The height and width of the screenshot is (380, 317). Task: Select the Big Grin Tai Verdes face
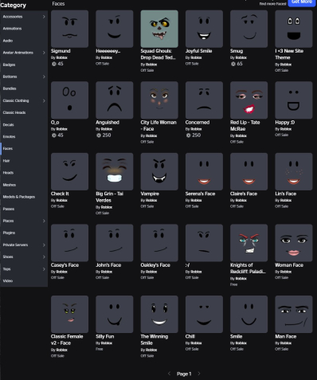click(115, 171)
